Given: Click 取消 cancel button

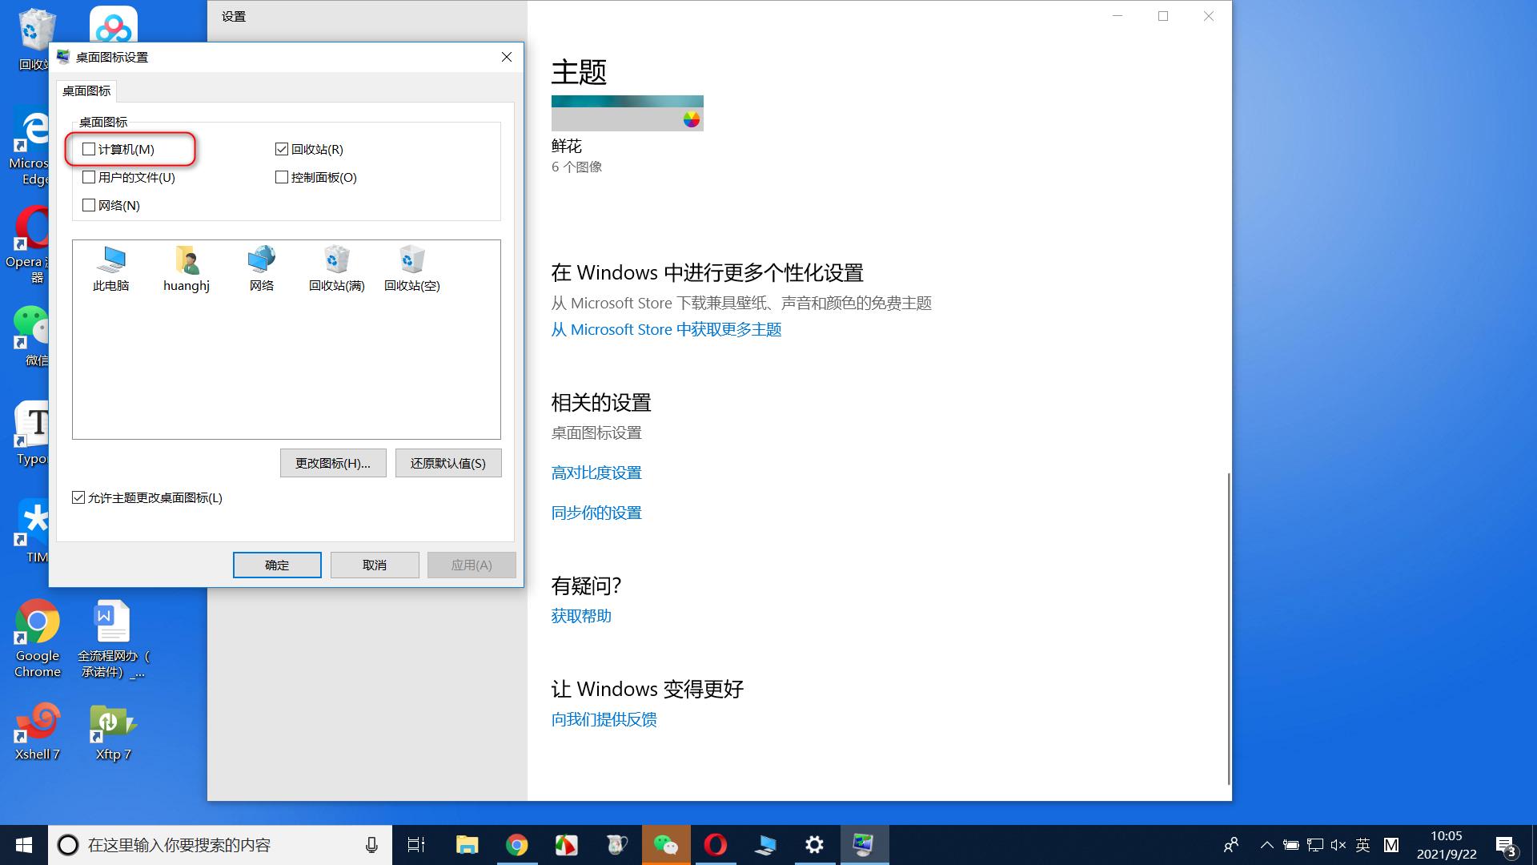Looking at the screenshot, I should (x=374, y=564).
